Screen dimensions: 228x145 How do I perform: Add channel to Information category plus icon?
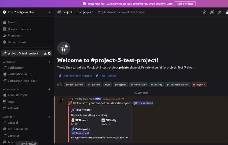(49, 89)
